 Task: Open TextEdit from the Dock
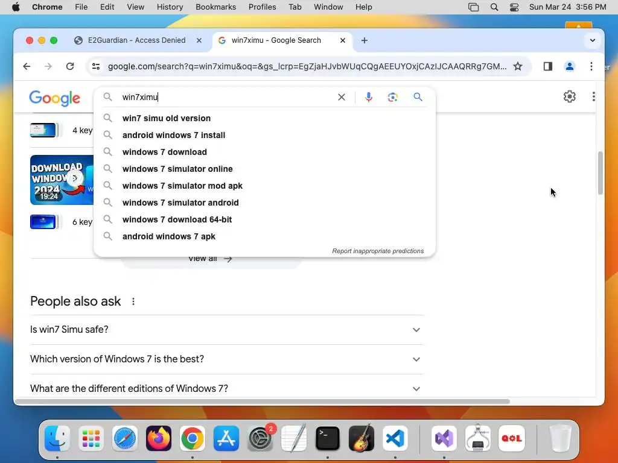tap(294, 438)
